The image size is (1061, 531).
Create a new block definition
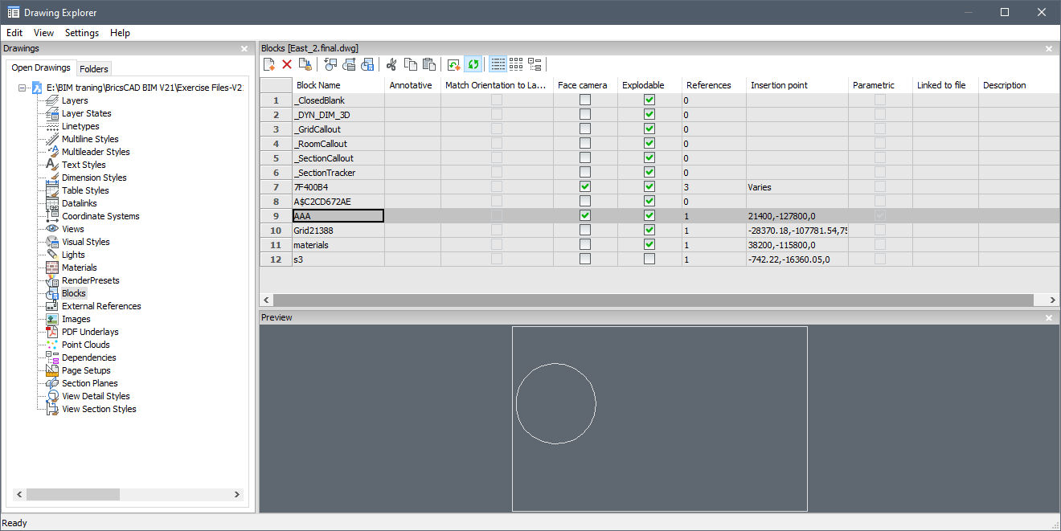[x=269, y=63]
